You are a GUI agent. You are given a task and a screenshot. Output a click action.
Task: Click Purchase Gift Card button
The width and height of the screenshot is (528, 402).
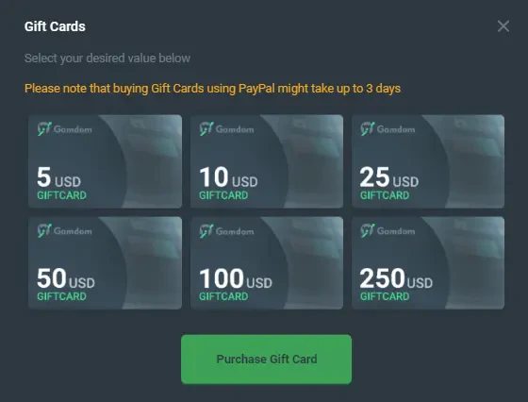[266, 359]
